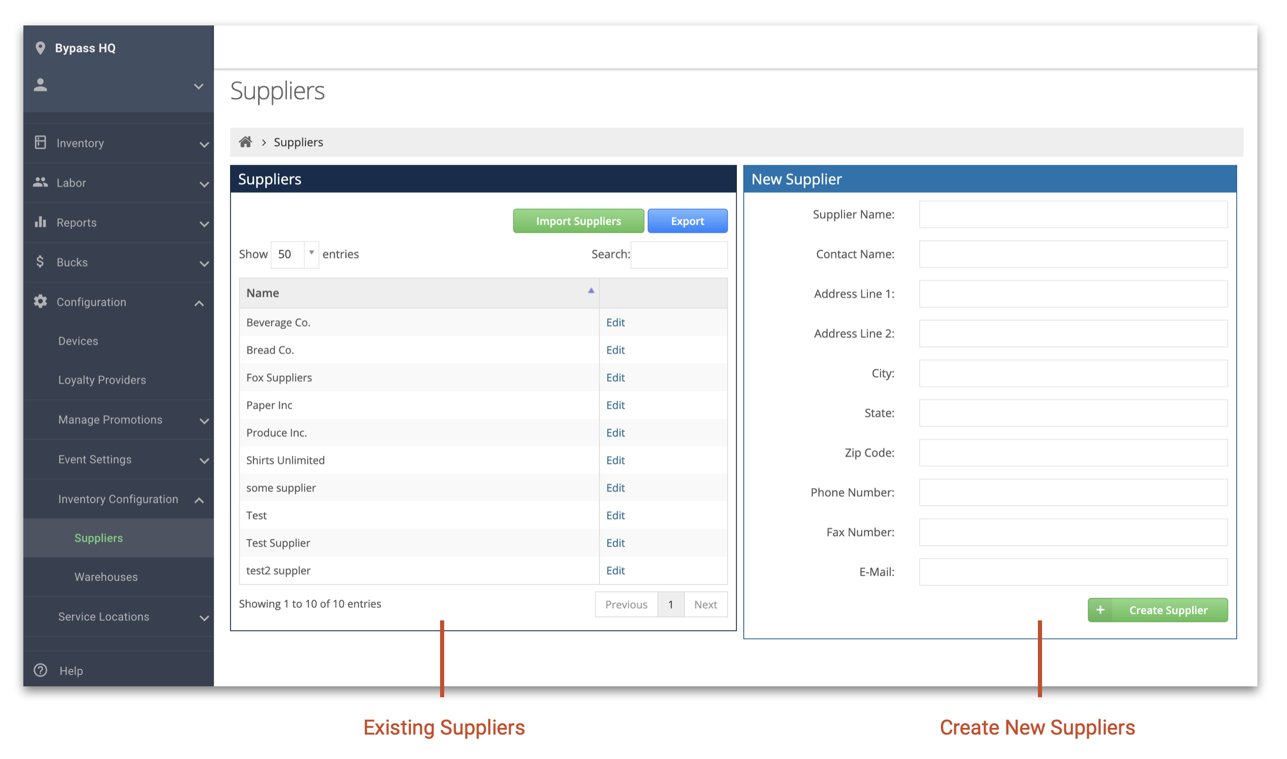Click the Bucks navigation icon
The image size is (1287, 759).
coord(40,261)
